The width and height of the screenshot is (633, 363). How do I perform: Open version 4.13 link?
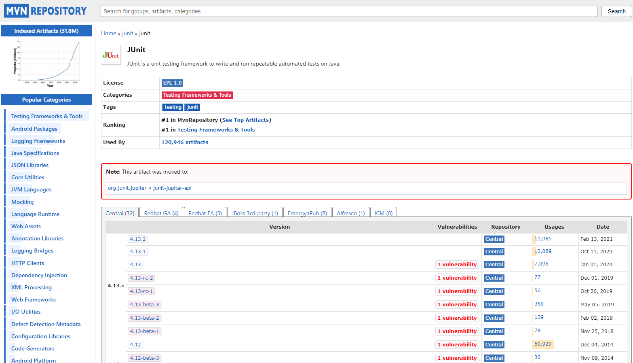[135, 265]
